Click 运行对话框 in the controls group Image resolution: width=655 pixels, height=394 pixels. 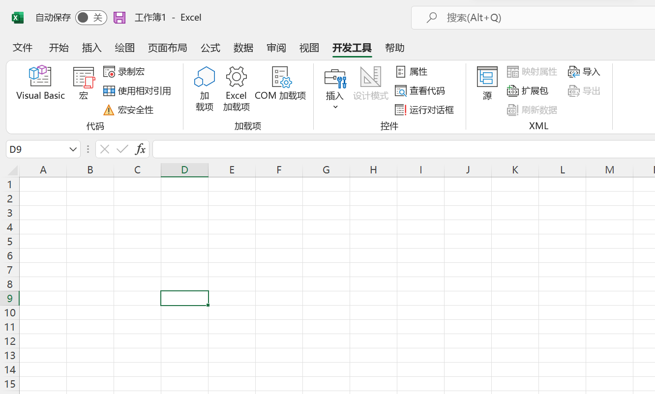[424, 110]
